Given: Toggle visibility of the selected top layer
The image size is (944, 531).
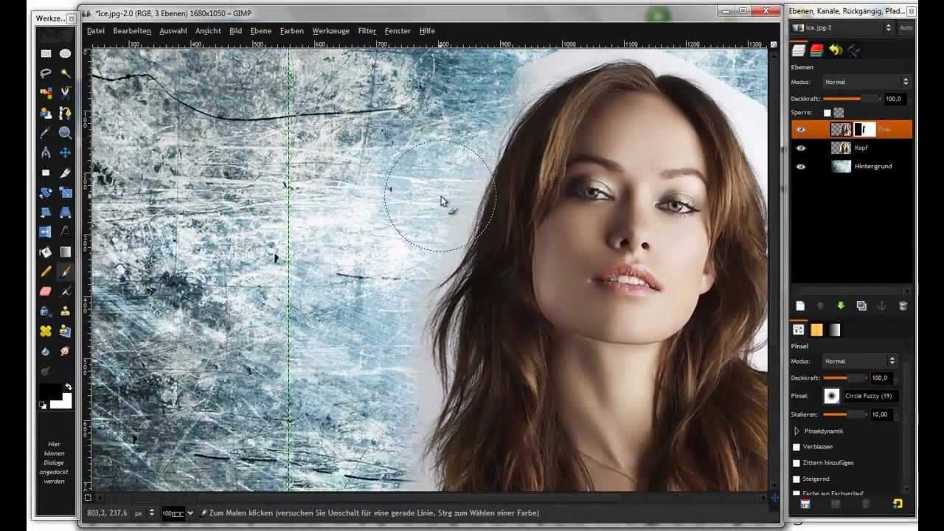Looking at the screenshot, I should (801, 130).
